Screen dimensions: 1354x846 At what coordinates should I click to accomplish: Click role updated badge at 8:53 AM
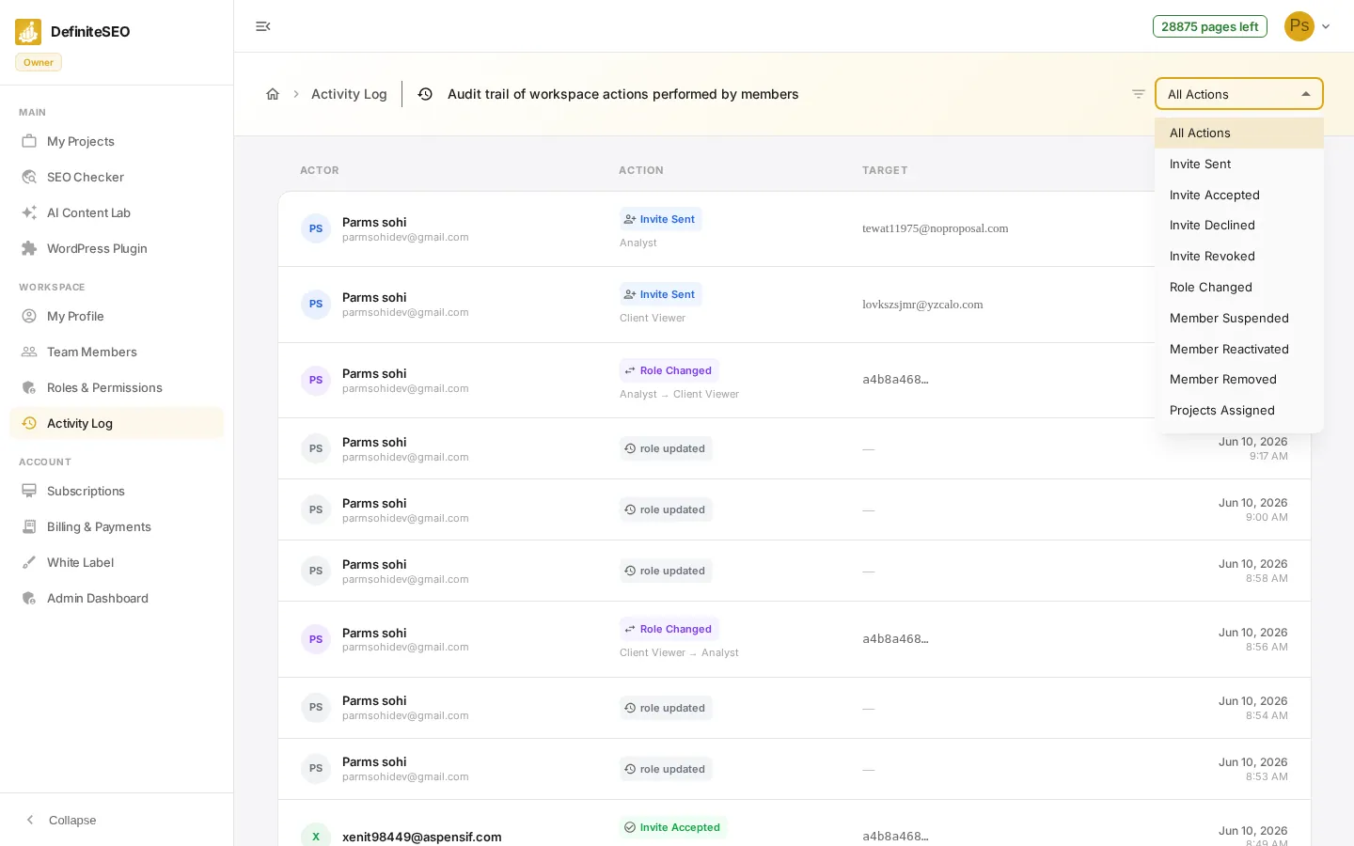[x=666, y=769]
